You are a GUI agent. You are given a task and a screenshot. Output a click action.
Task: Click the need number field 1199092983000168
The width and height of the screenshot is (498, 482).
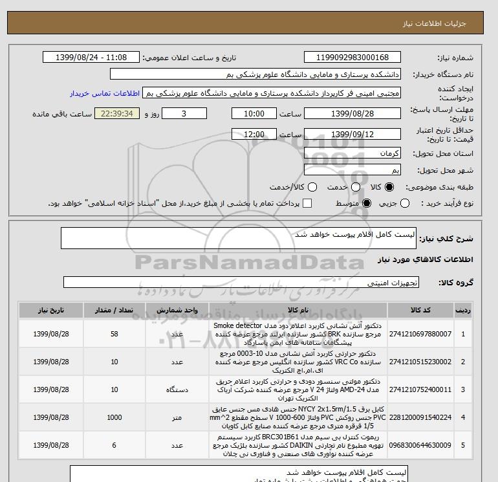352,57
